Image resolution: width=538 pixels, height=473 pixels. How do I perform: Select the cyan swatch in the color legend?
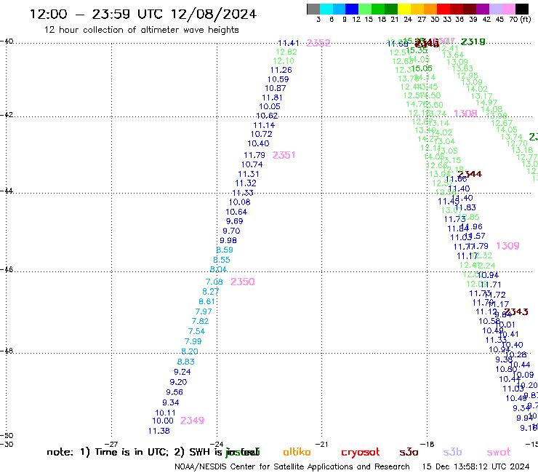326,9
